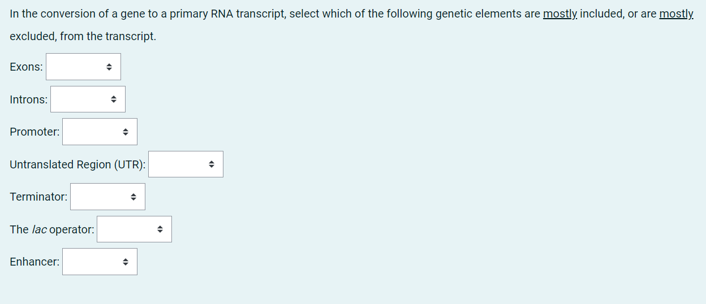The height and width of the screenshot is (304, 706).
Task: Click the first underlined "mostly" word
Action: 560,14
